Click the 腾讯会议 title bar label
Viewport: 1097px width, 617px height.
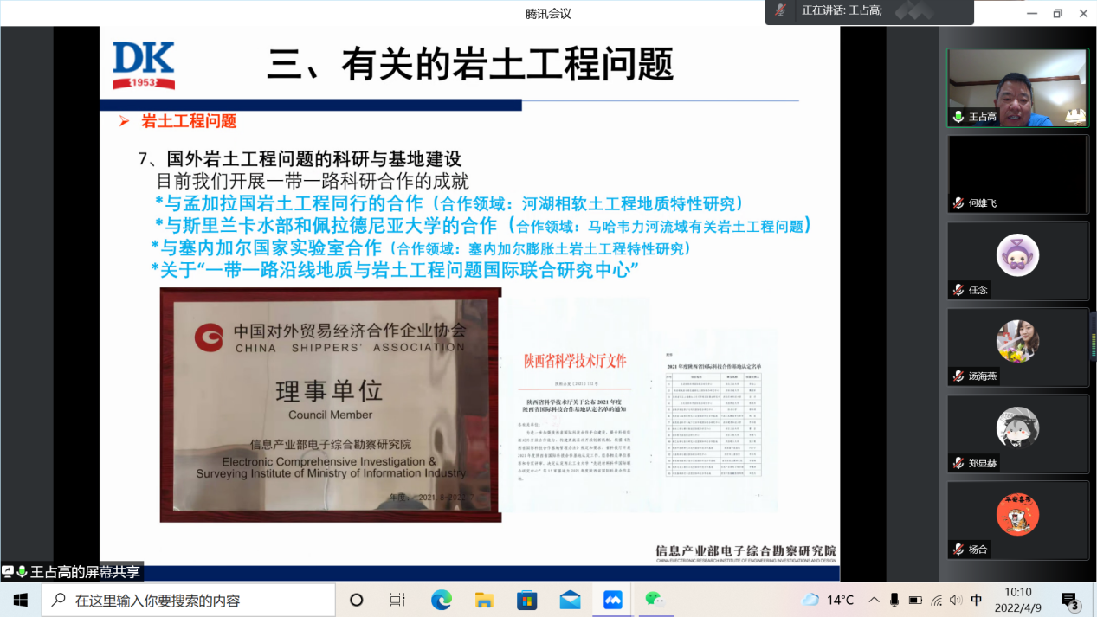548,13
